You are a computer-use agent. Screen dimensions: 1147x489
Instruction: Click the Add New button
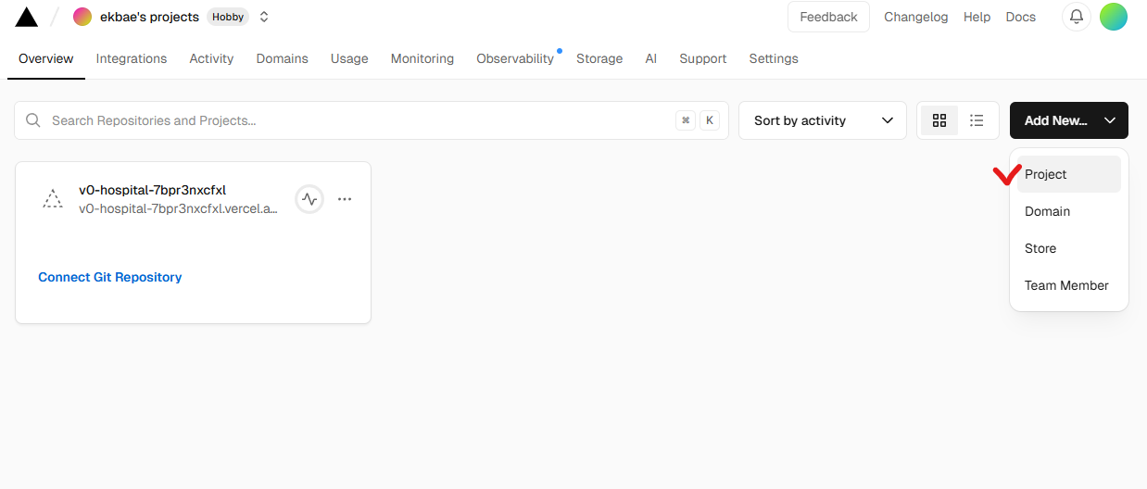pos(1069,120)
